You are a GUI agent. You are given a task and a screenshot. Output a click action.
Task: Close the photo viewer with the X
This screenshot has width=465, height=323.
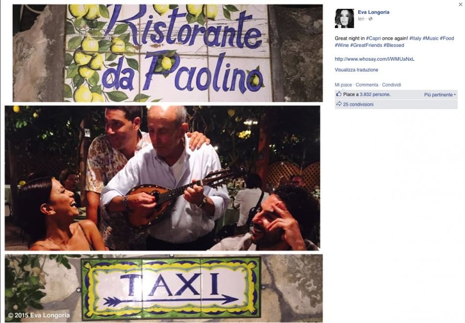(x=460, y=4)
